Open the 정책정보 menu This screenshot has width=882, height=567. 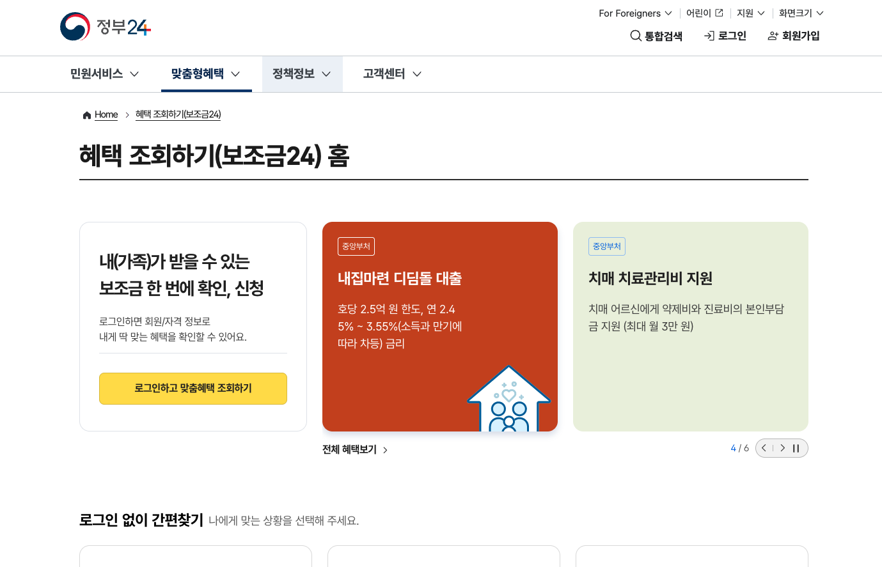point(302,74)
